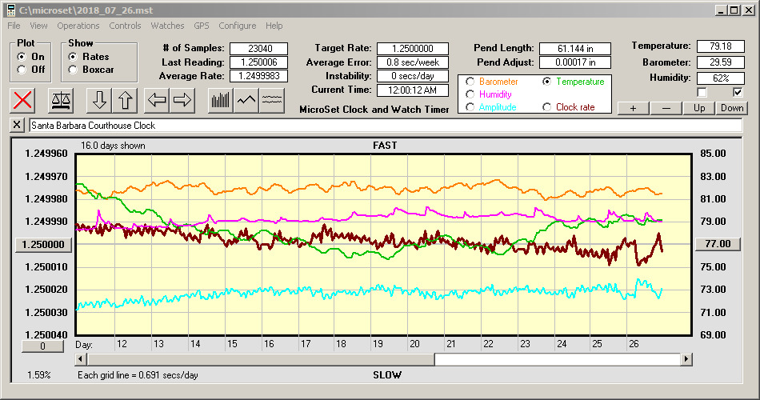Click the balance scales icon
Image resolution: width=760 pixels, height=400 pixels.
(61, 100)
